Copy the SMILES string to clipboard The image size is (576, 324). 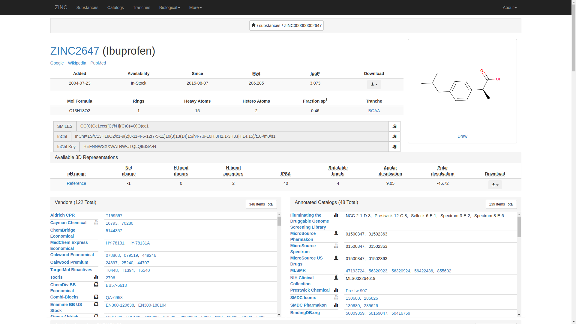point(394,126)
